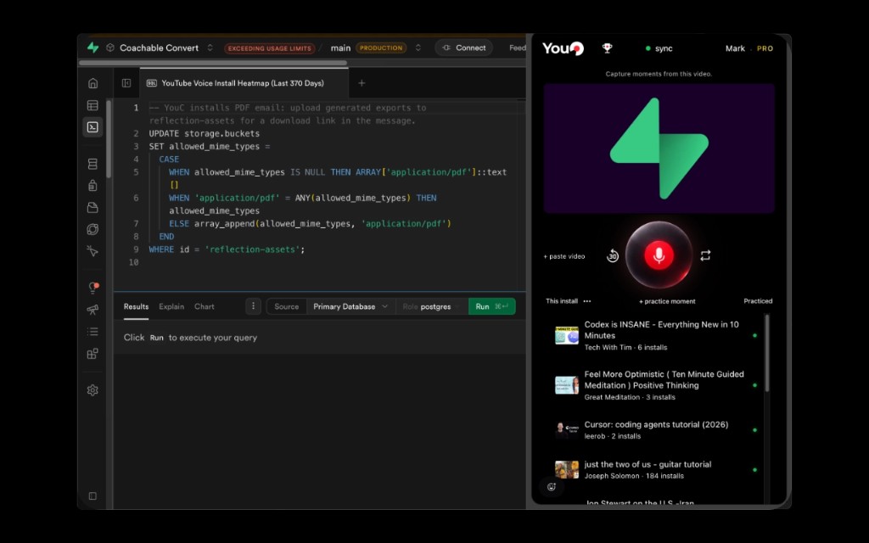
Task: Click the Source label in results toolbar
Action: click(287, 306)
